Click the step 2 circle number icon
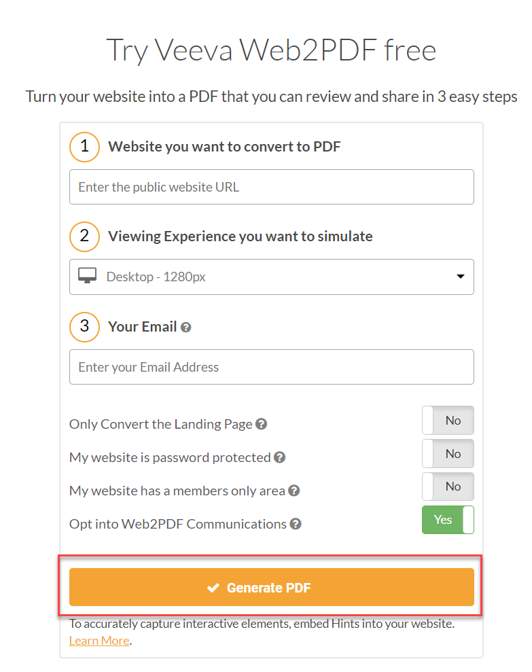 pos(84,236)
